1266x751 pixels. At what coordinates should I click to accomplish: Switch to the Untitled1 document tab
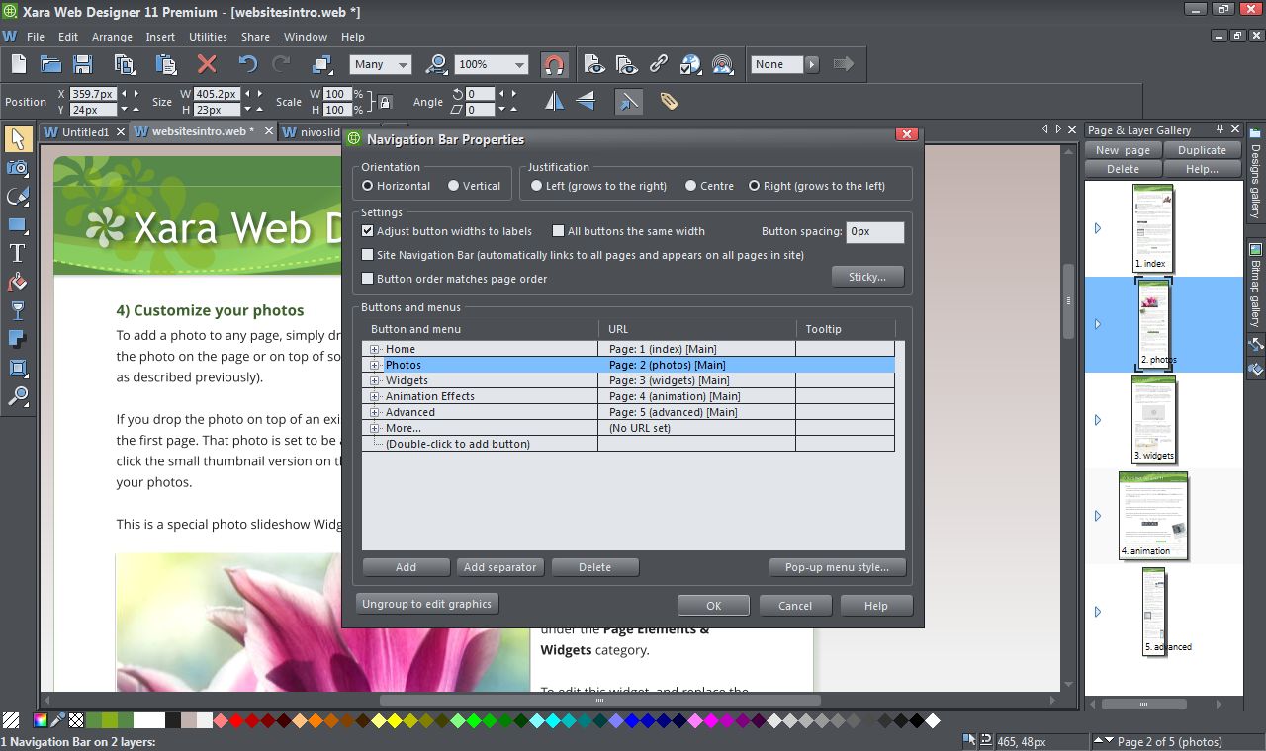coord(85,131)
